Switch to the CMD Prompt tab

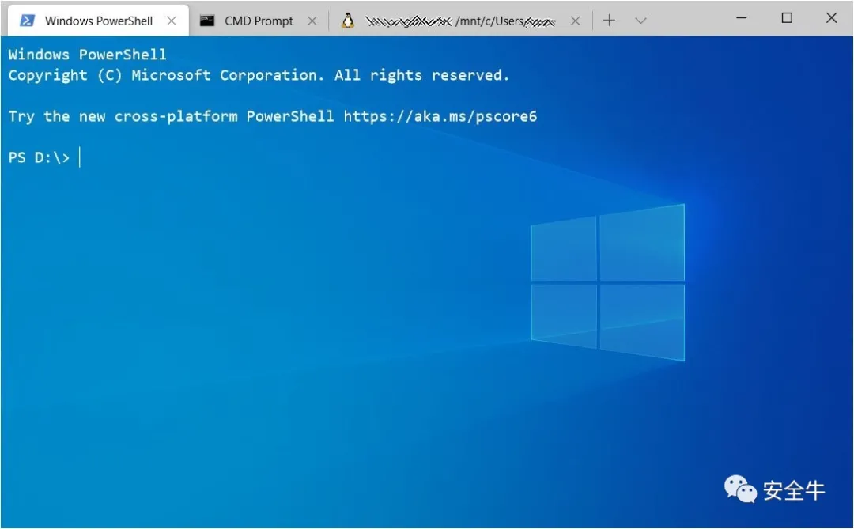[x=259, y=21]
